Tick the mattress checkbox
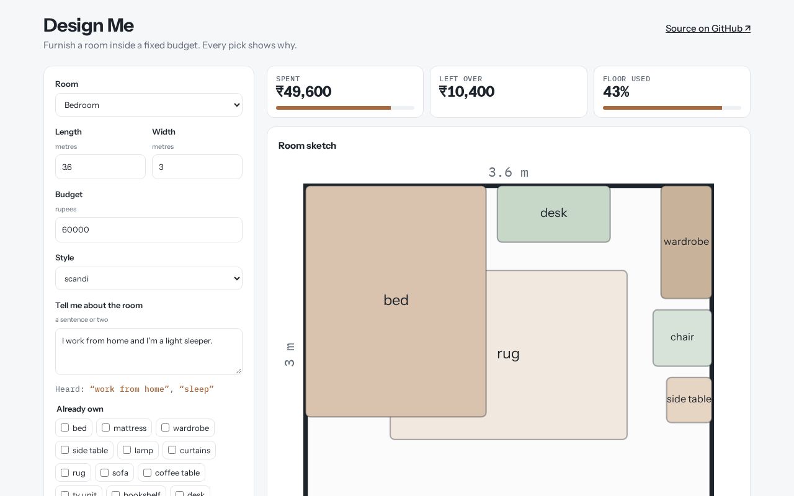Screen dimensions: 794x496 (105, 428)
